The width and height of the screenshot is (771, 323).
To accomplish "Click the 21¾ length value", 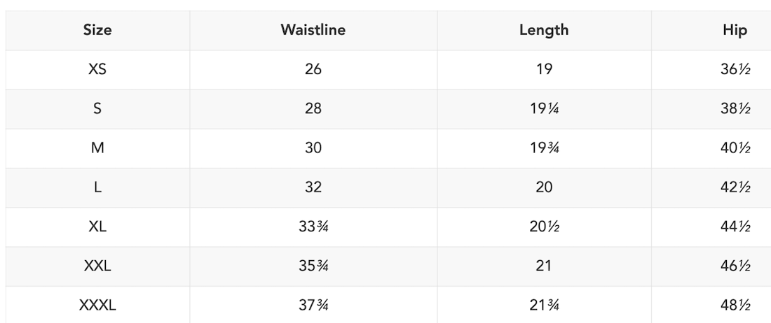I will pyautogui.click(x=544, y=304).
